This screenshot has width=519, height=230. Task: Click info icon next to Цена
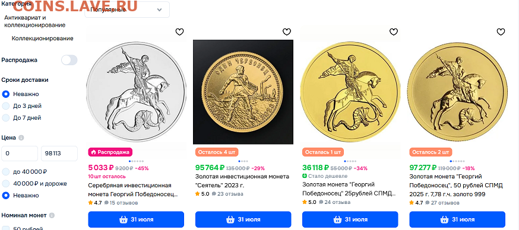click(21, 138)
